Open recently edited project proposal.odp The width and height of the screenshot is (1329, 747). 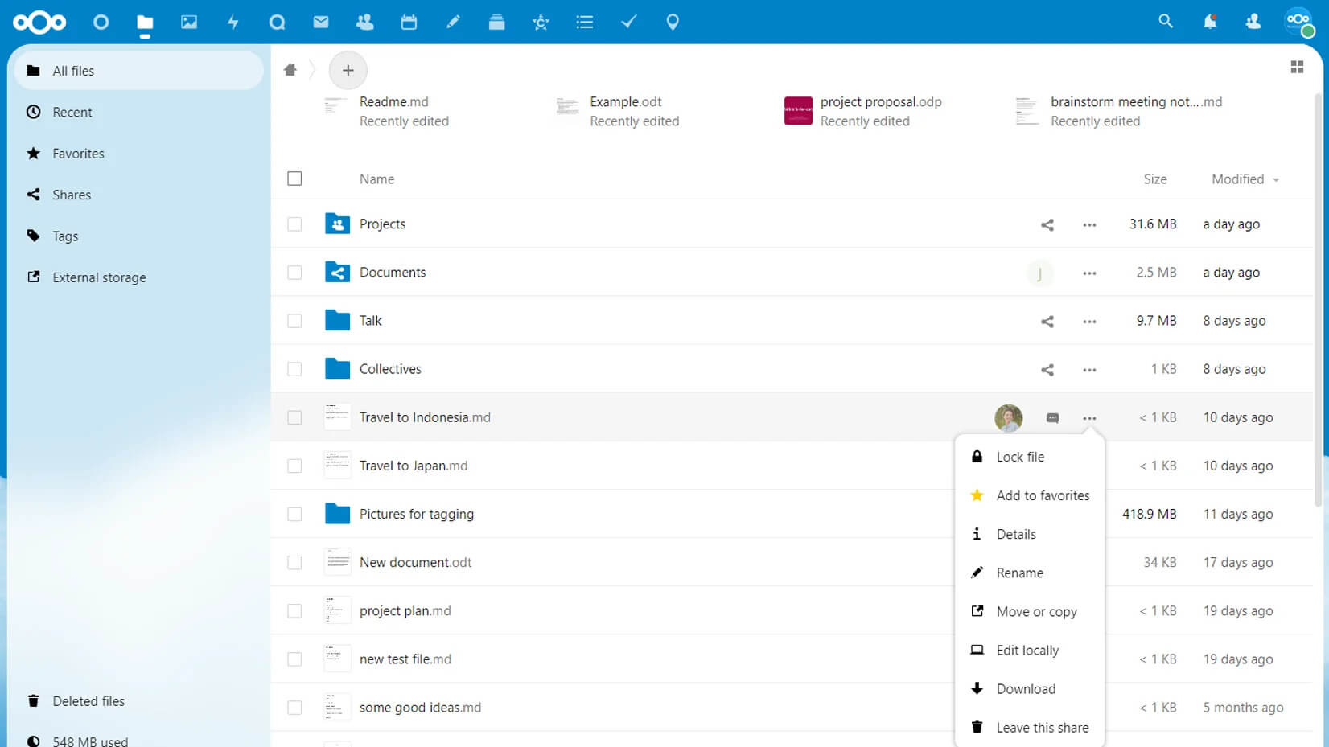click(862, 111)
